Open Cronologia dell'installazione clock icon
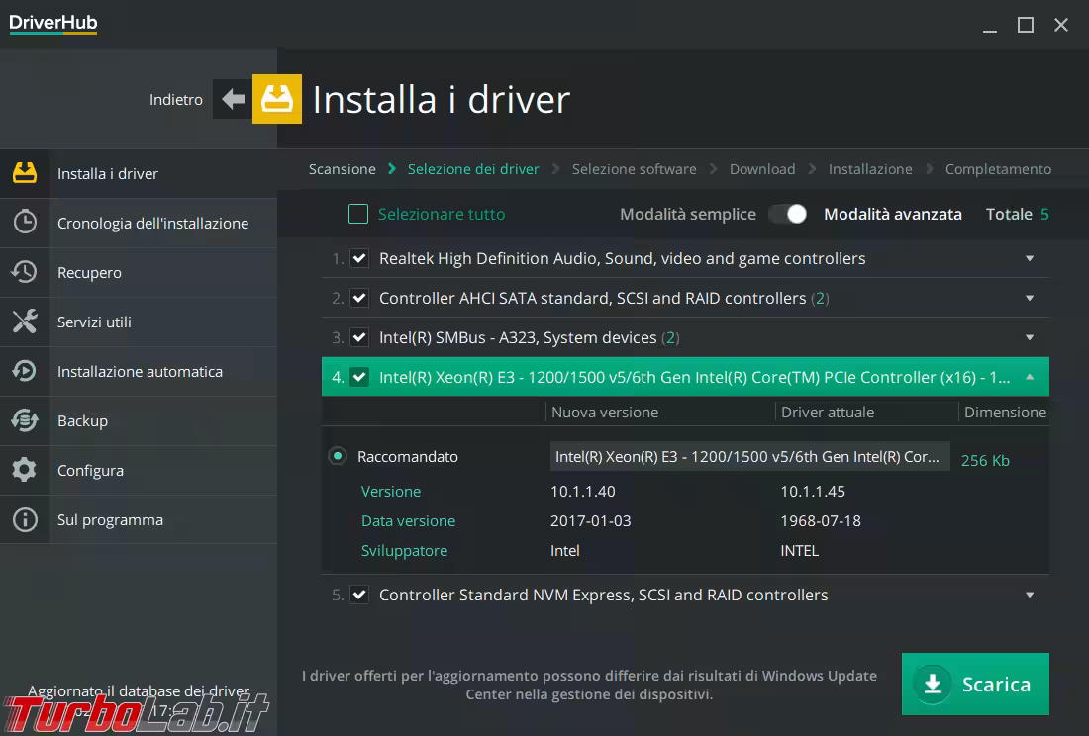The width and height of the screenshot is (1089, 736). (25, 223)
